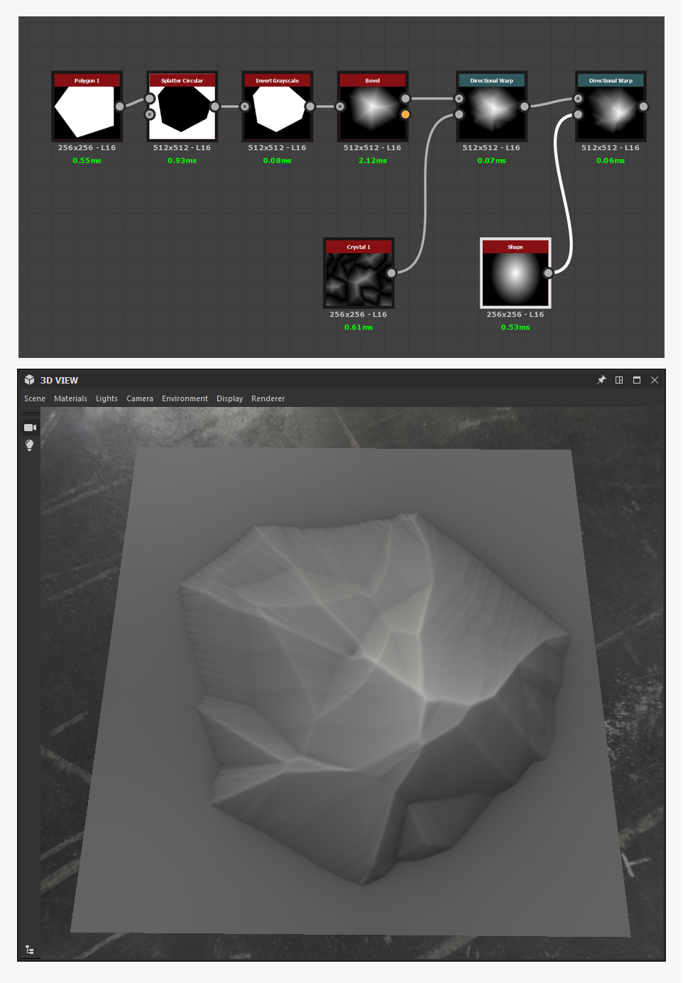Click the orange output connector on Bevel
The width and height of the screenshot is (683, 983).
(405, 114)
